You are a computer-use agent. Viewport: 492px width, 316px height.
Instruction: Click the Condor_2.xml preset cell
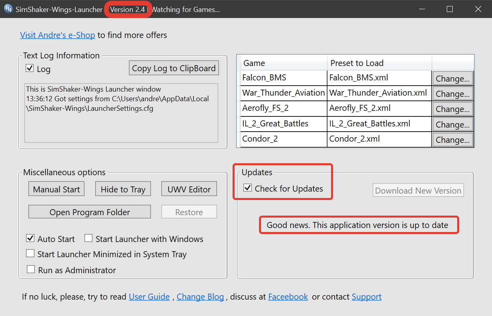[380, 139]
